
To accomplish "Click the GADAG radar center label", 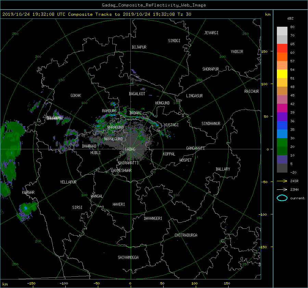I will [130, 149].
